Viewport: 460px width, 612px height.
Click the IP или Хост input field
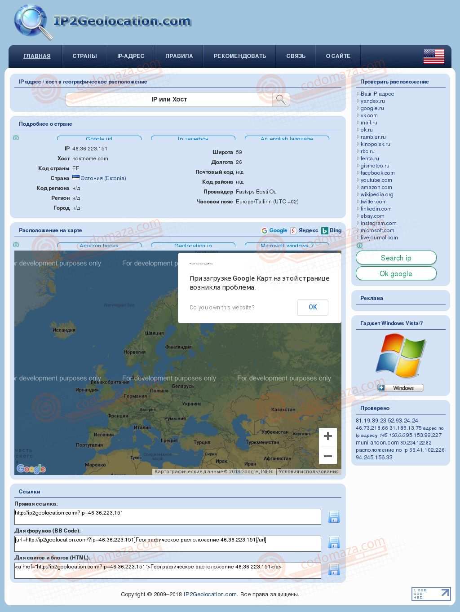(169, 100)
